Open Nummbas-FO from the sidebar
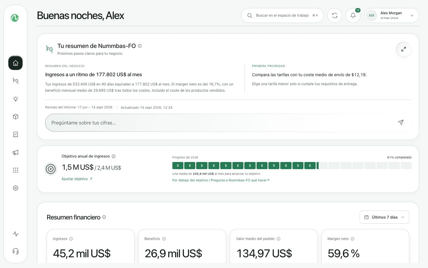Screen dimensions: 428x268 coord(15,81)
